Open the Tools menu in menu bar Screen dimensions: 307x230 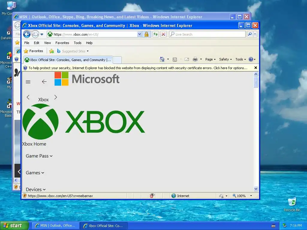78,43
